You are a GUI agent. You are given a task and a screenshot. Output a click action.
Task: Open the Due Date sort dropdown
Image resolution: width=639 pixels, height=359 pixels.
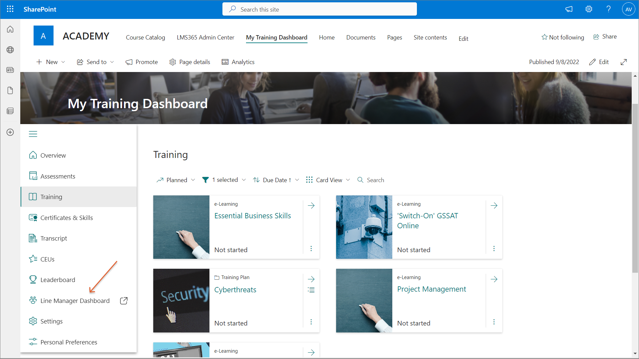276,180
